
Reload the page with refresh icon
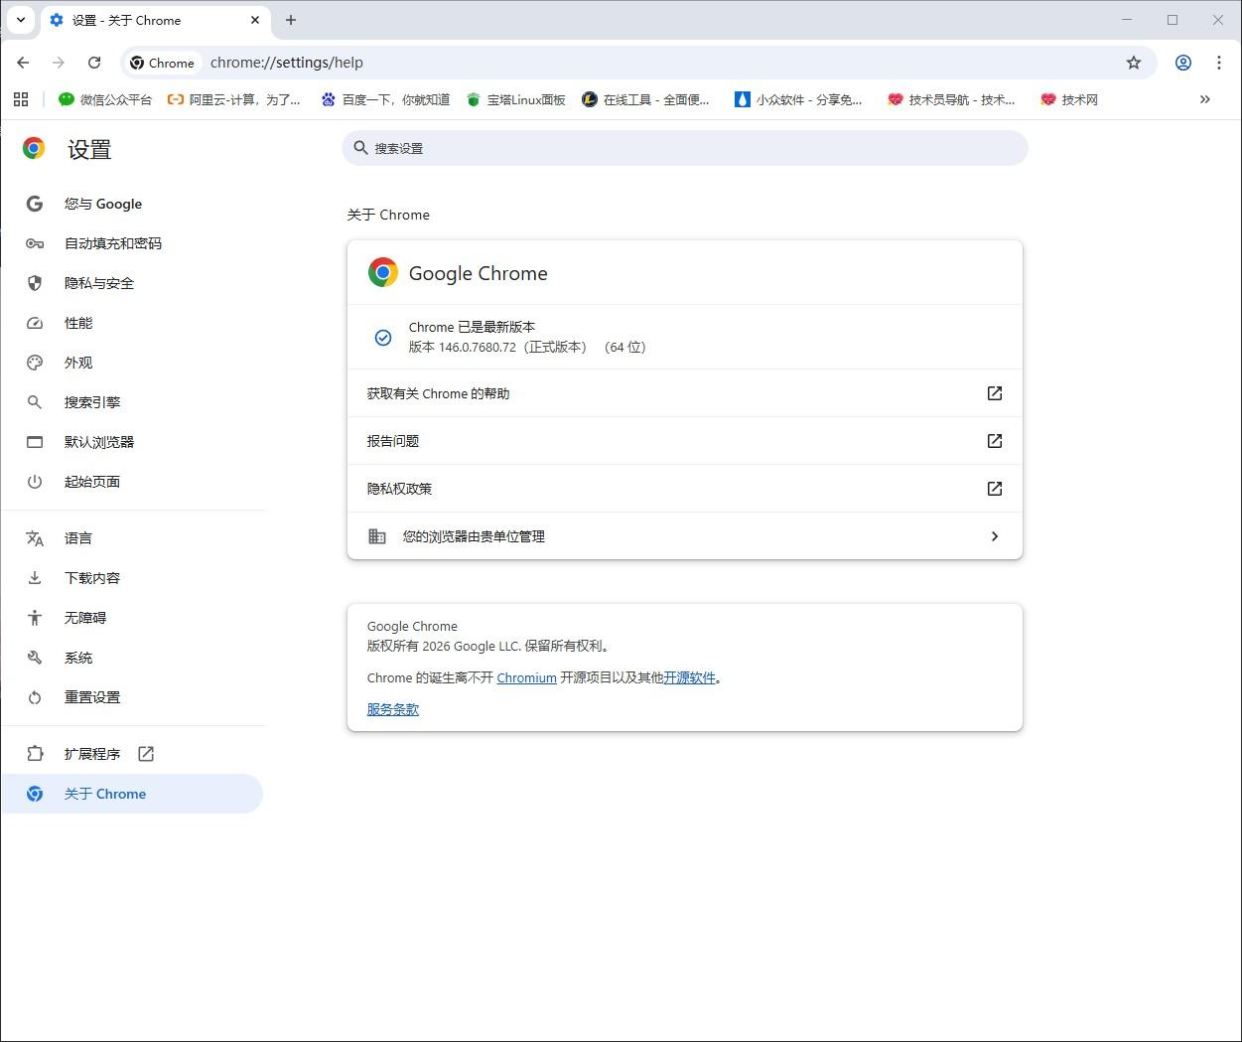coord(94,63)
